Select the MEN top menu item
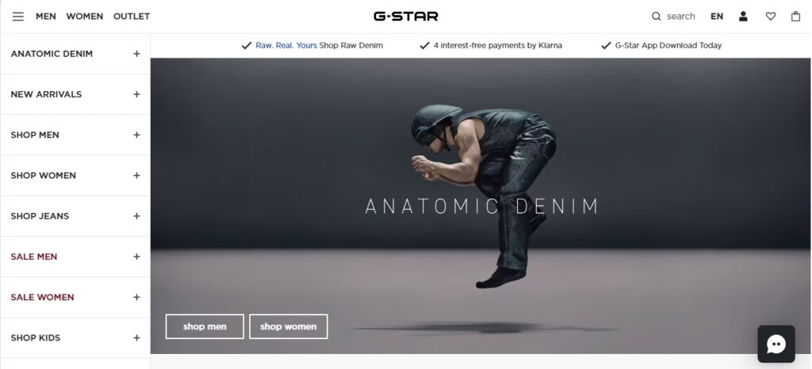Image resolution: width=812 pixels, height=369 pixels. pyautogui.click(x=45, y=17)
